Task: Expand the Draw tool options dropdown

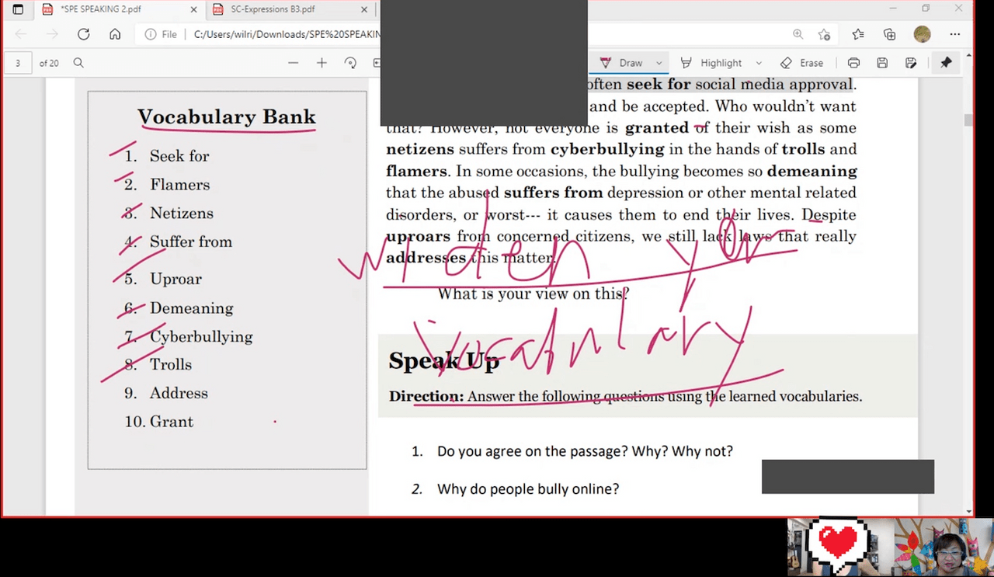Action: point(659,63)
